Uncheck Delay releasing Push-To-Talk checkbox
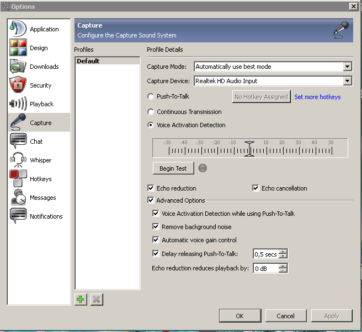The height and width of the screenshot is (332, 362). tap(156, 253)
